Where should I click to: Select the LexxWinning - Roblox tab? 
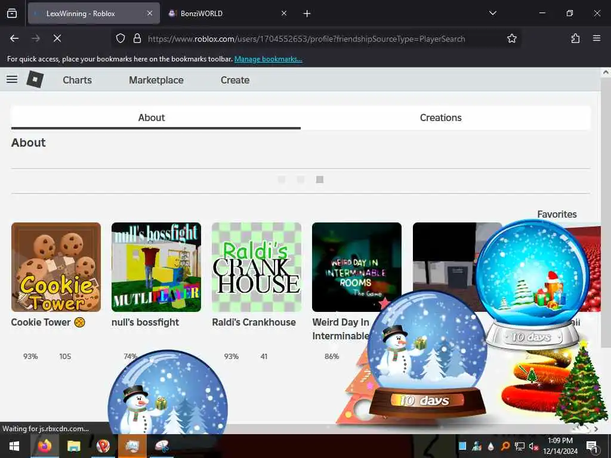[94, 13]
